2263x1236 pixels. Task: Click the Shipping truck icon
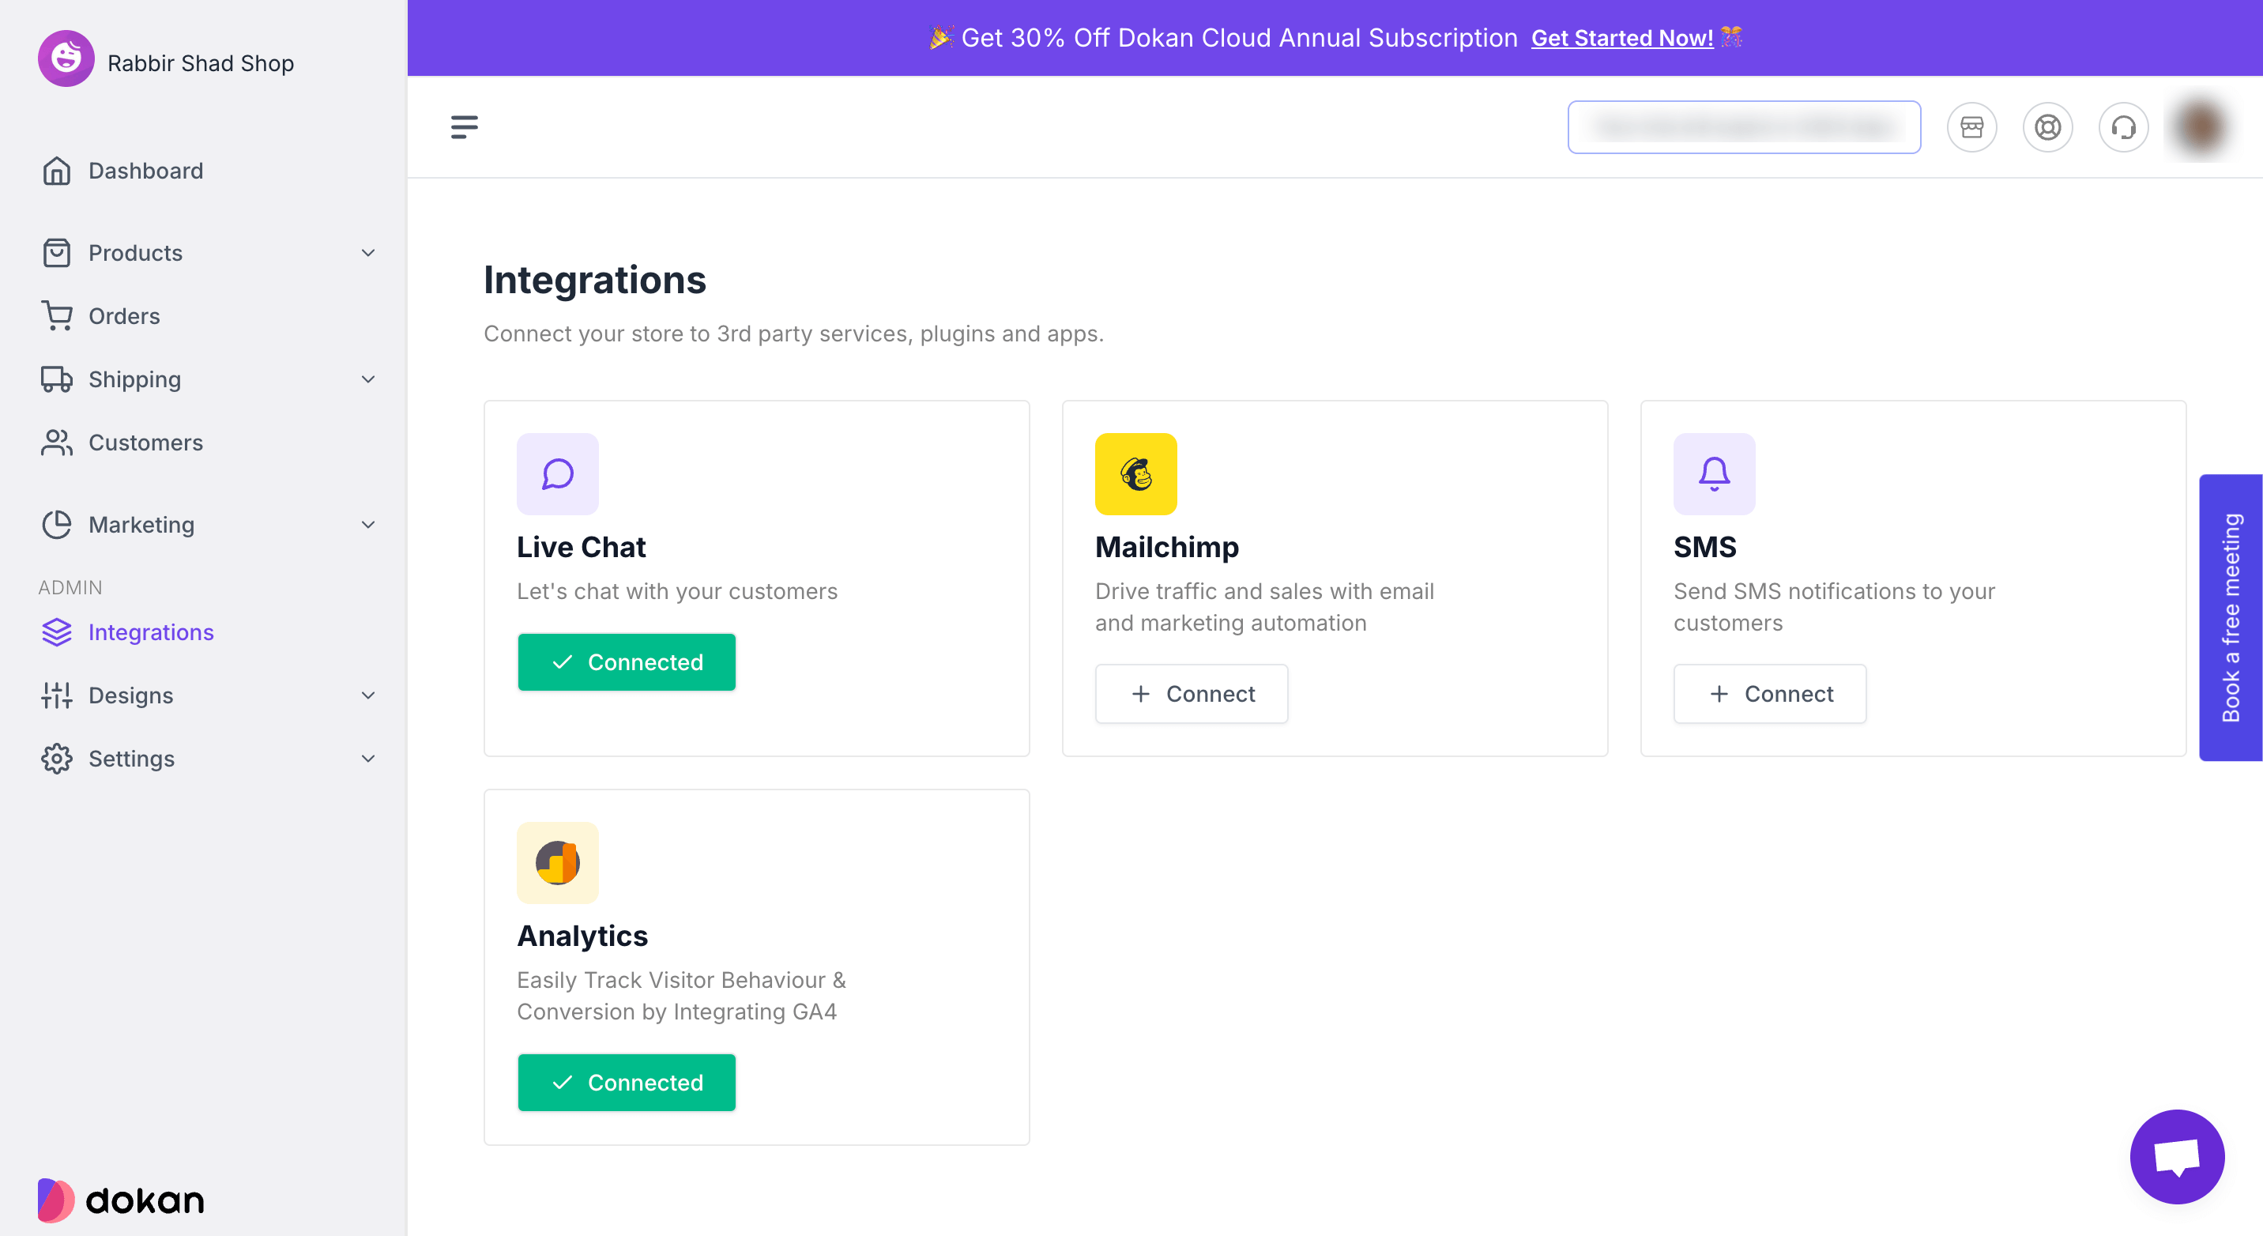57,379
